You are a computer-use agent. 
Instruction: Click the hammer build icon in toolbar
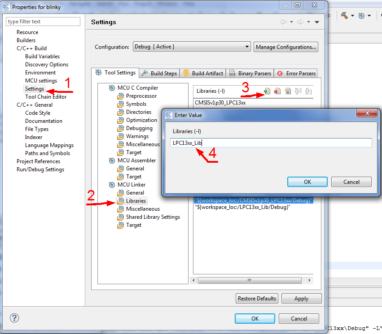pos(344,15)
